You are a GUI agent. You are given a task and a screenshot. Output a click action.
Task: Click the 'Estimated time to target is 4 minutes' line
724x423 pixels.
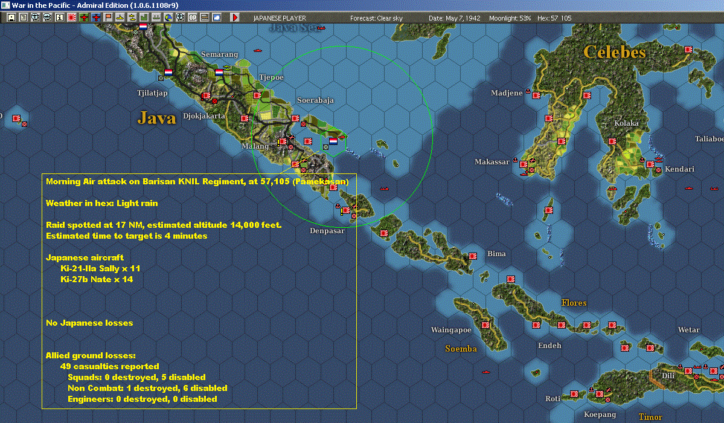127,236
